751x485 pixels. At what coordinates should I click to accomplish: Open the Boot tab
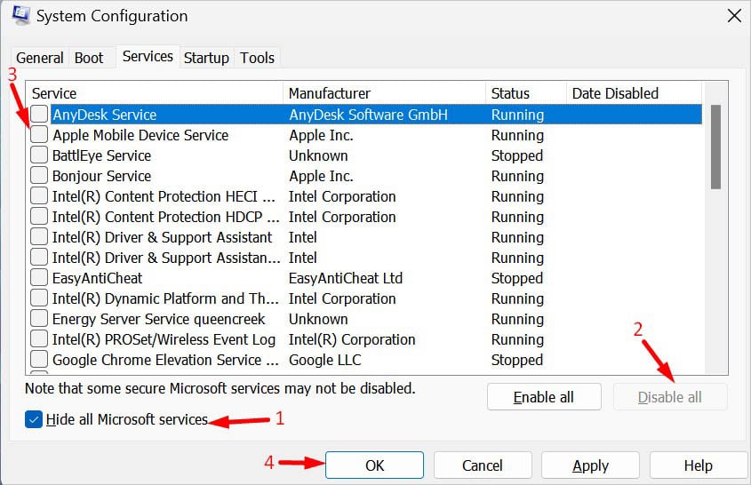[x=89, y=58]
